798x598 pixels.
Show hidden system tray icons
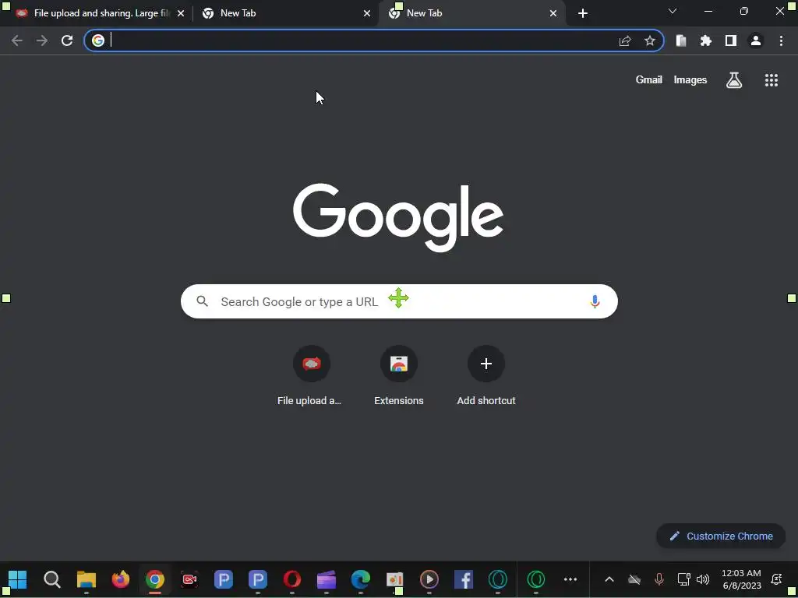coord(609,579)
